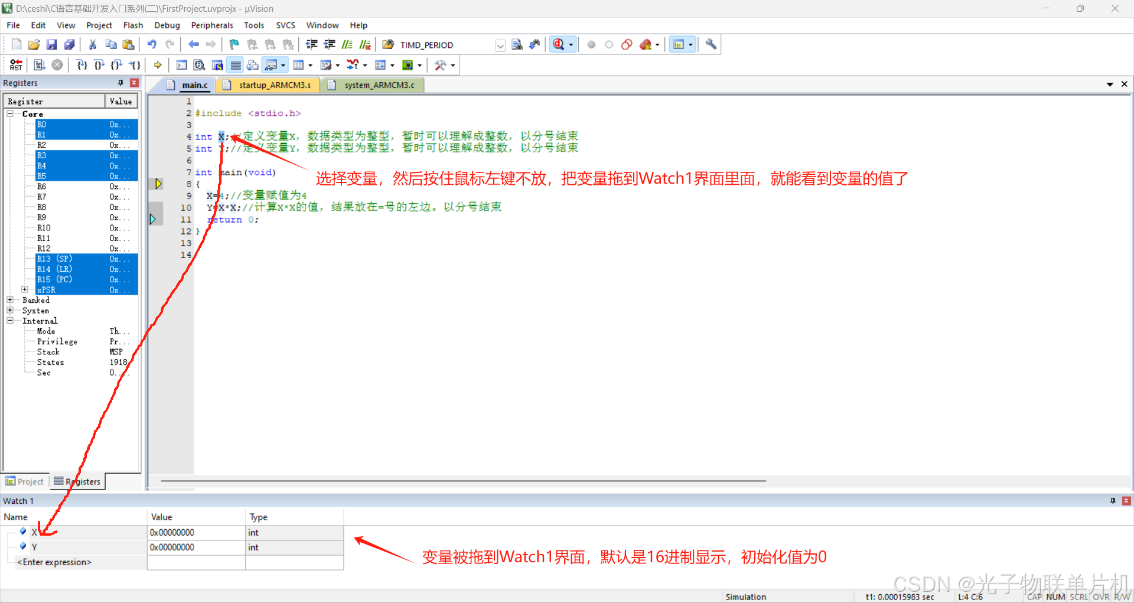Save the current file using the floppy icon
The width and height of the screenshot is (1134, 603).
[x=52, y=45]
